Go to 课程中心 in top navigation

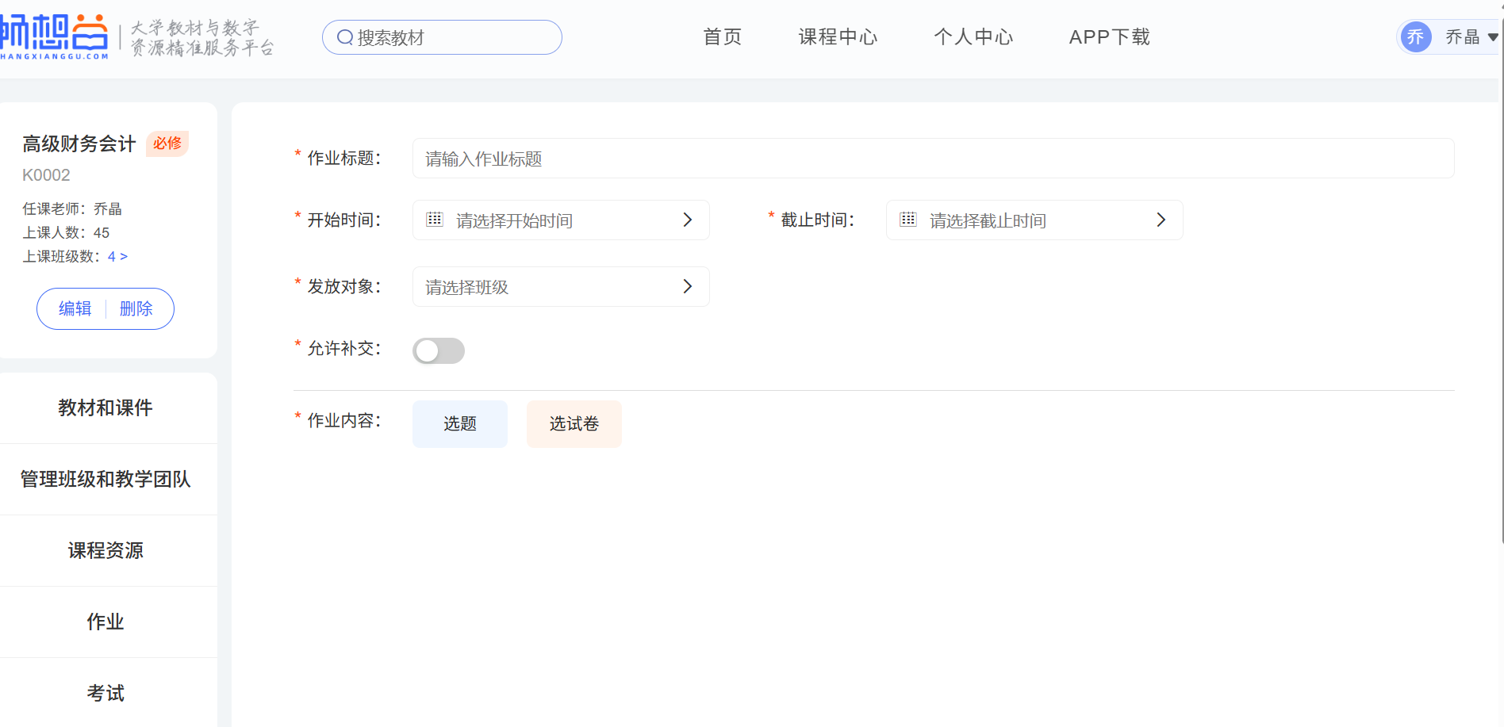coord(838,37)
